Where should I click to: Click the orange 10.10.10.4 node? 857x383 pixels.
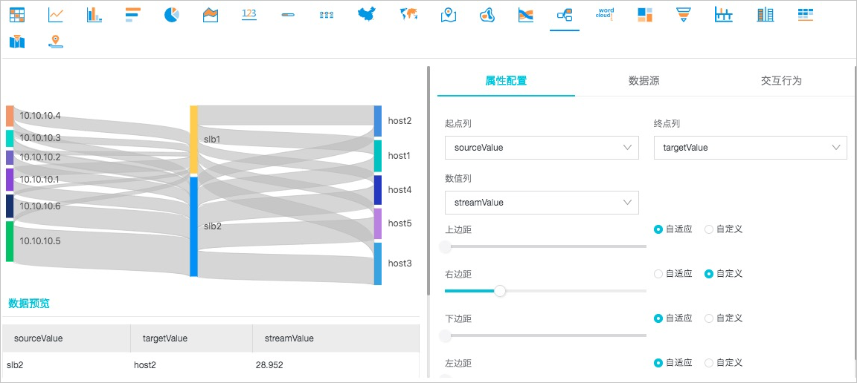point(9,117)
